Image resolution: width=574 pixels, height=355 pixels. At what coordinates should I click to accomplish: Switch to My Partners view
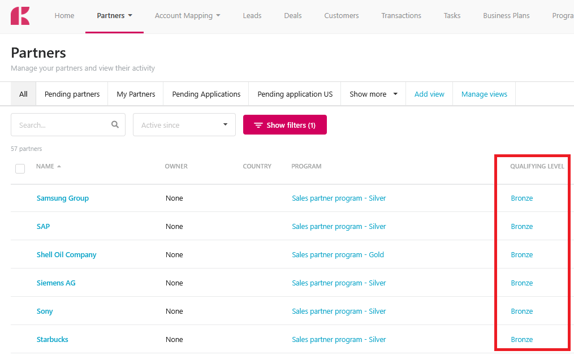(x=136, y=94)
